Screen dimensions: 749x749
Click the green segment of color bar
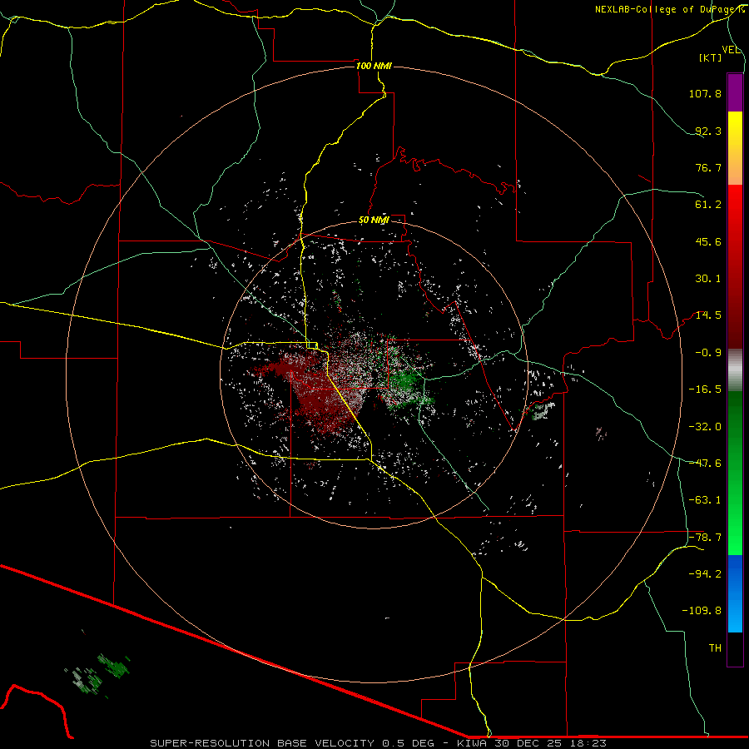735,473
